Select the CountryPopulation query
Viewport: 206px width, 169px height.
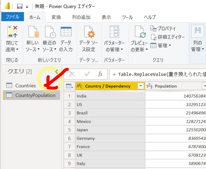(32, 95)
